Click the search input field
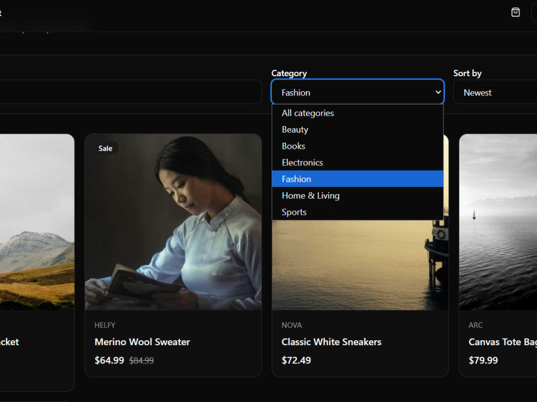 tap(130, 92)
